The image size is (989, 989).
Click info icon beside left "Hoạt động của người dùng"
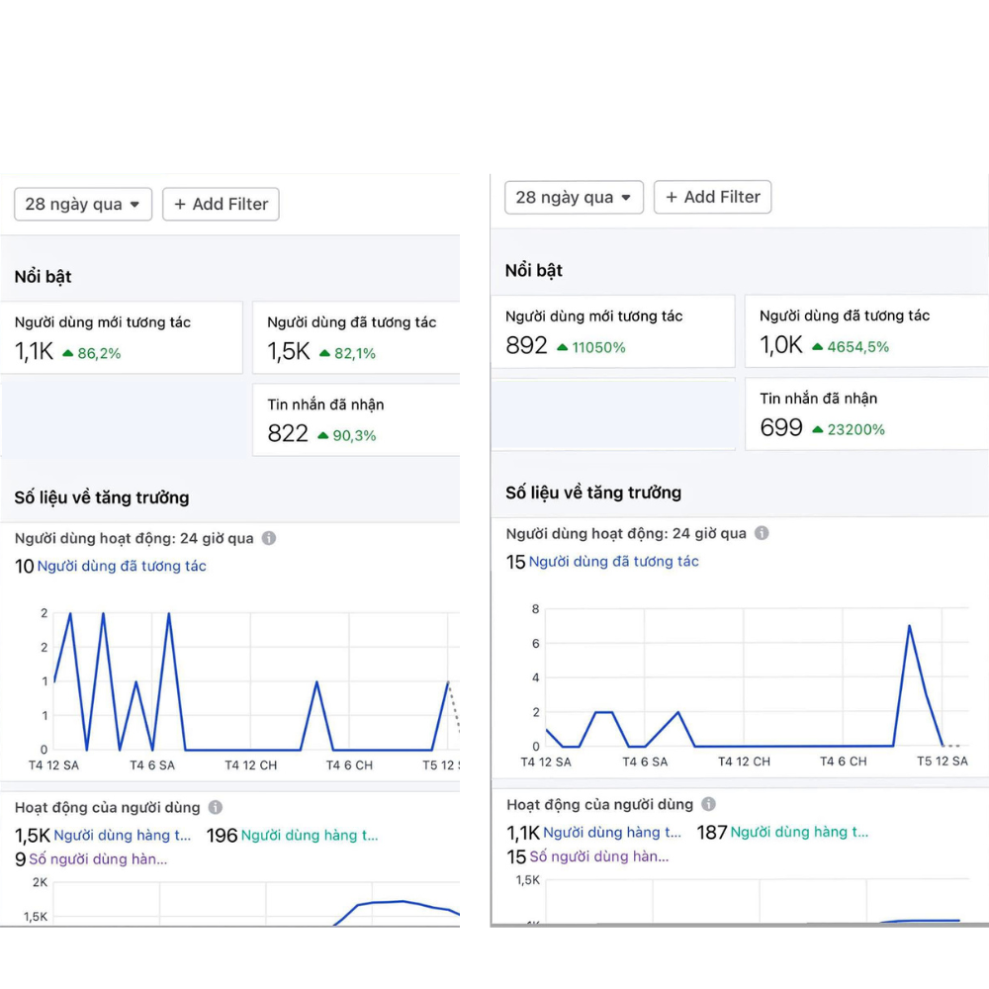215,807
